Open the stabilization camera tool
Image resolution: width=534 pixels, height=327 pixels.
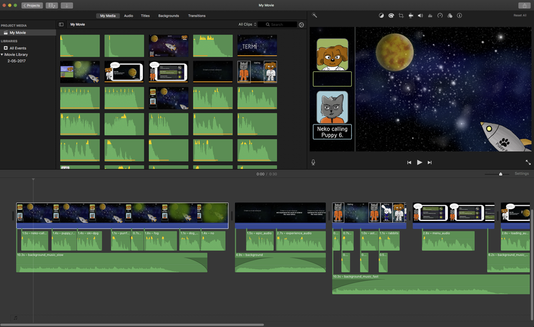[x=411, y=15]
